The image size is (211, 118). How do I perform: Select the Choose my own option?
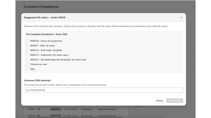tap(28, 64)
